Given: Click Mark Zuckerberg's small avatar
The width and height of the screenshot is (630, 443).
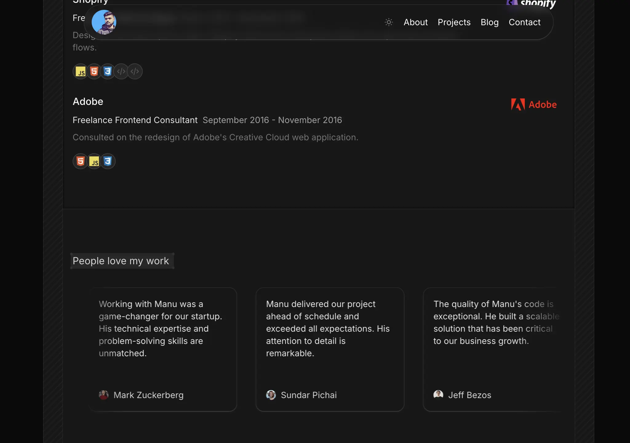Looking at the screenshot, I should 104,395.
